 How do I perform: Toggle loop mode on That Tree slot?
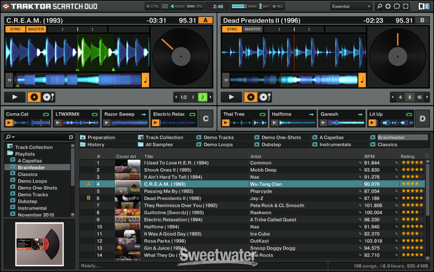click(262, 114)
